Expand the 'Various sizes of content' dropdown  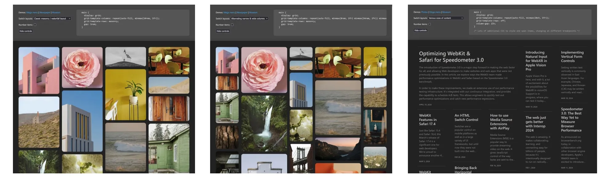coord(446,18)
